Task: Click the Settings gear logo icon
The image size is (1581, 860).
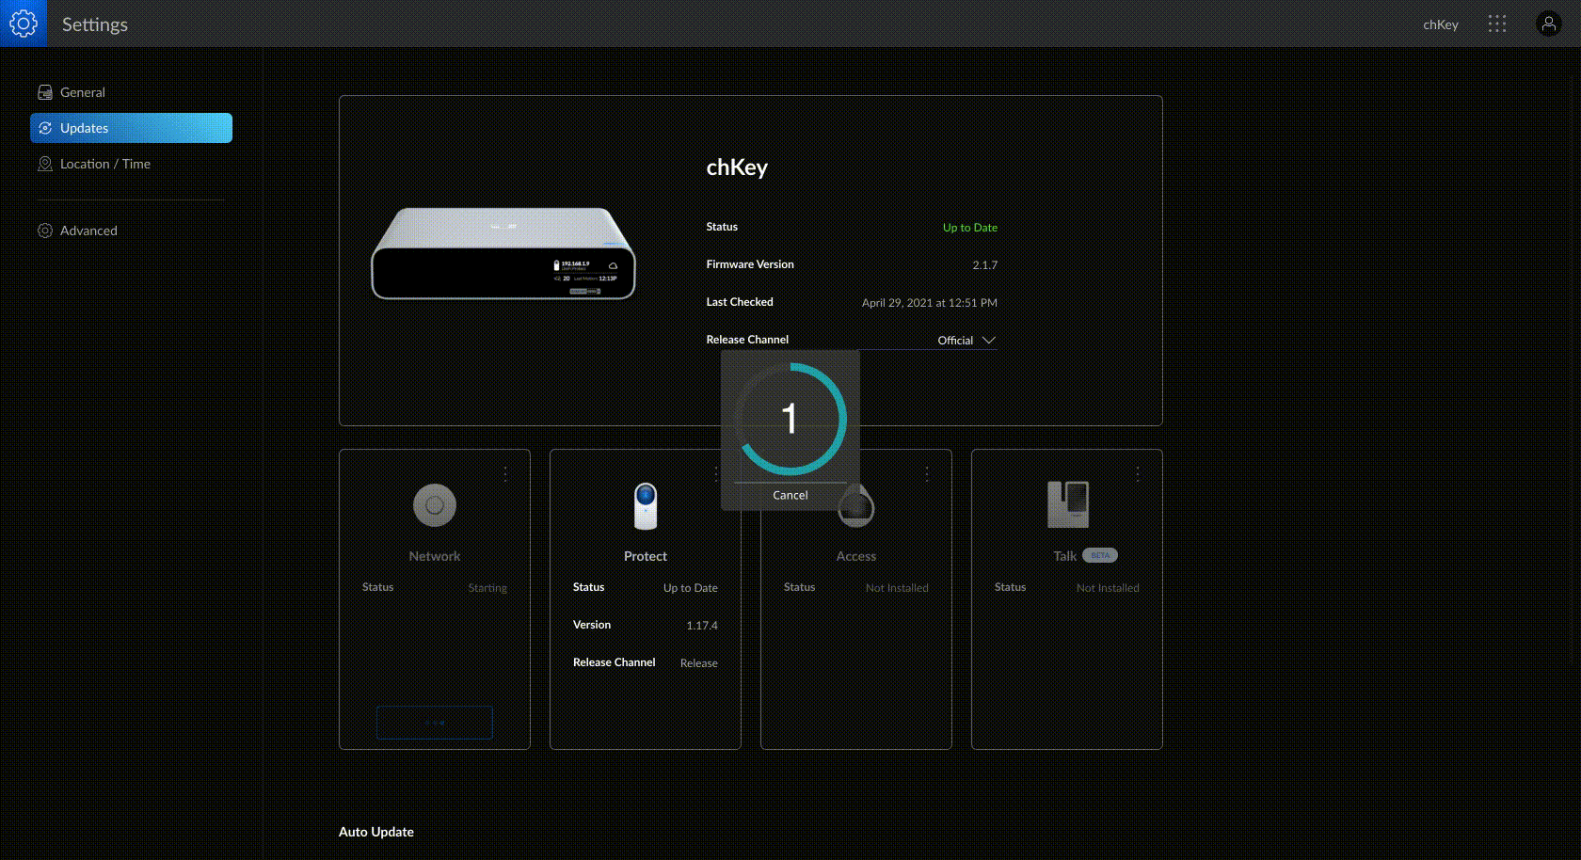Action: [23, 24]
